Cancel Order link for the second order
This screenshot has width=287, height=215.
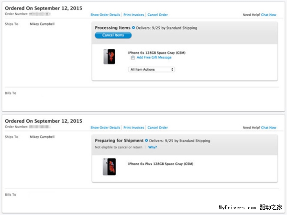tap(157, 128)
